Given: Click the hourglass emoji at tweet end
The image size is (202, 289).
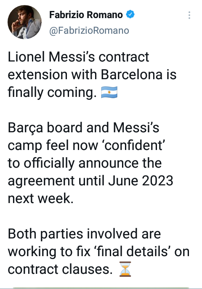Looking at the screenshot, I should 125,269.
